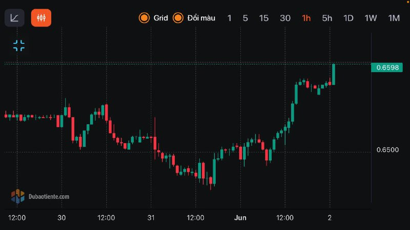Viewport: 410px width, 230px height.
Task: Click date label 31 on time axis
Action: click(151, 218)
